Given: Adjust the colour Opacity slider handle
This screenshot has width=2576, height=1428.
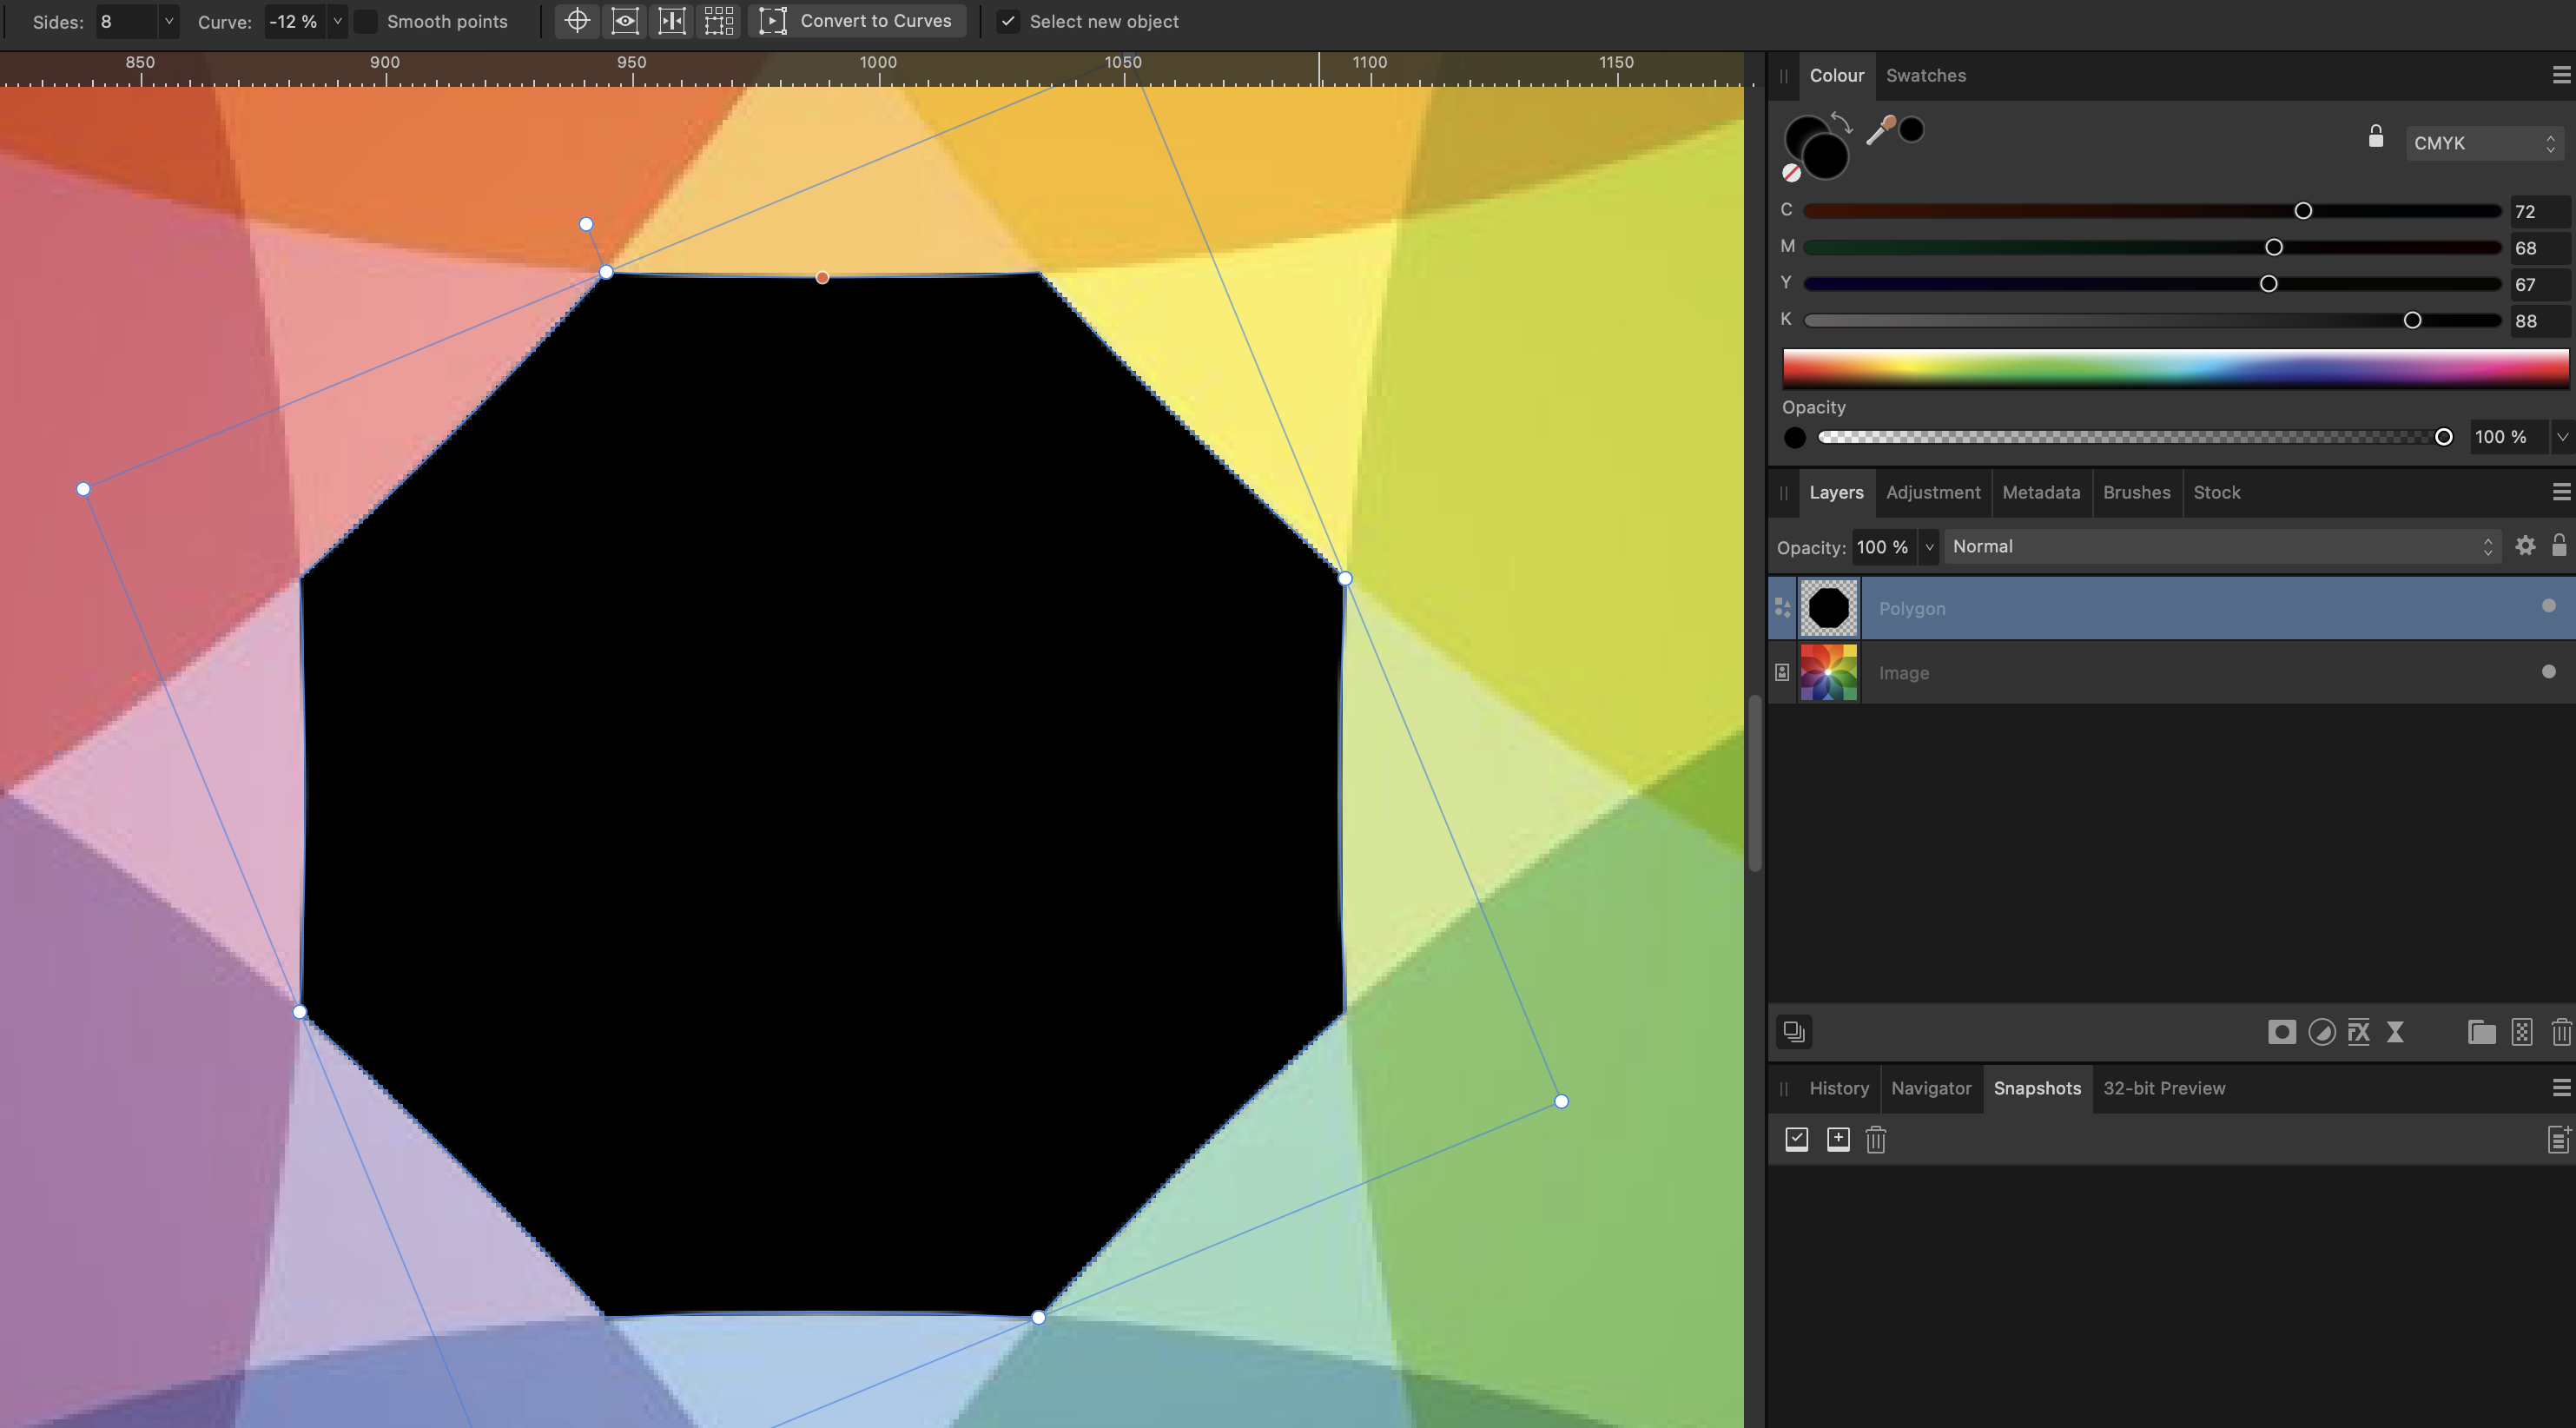Looking at the screenshot, I should 2443,437.
